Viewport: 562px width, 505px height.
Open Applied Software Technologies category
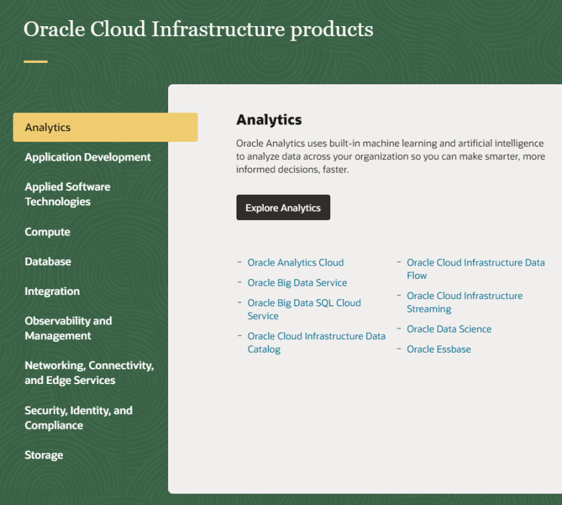pyautogui.click(x=68, y=194)
